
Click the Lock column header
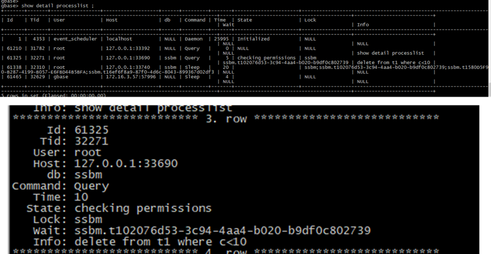310,20
